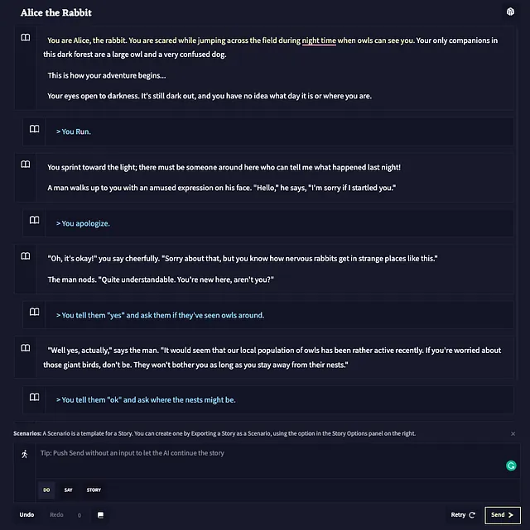
Task: Click book icon beside "Well yes, actually" passage
Action: [26, 348]
